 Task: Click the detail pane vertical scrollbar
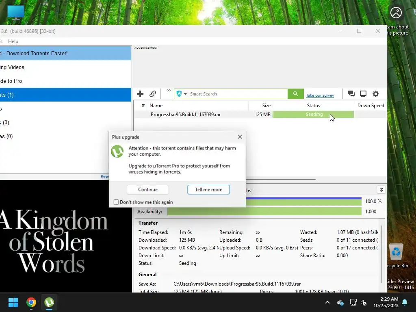(382, 254)
